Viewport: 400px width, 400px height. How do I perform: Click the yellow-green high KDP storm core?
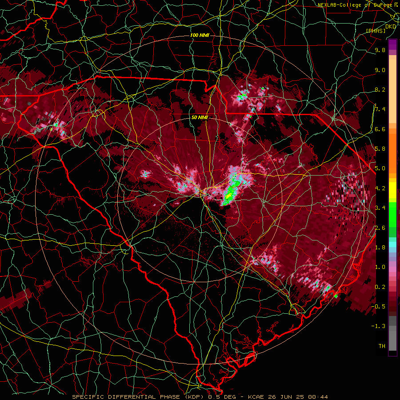229,196
